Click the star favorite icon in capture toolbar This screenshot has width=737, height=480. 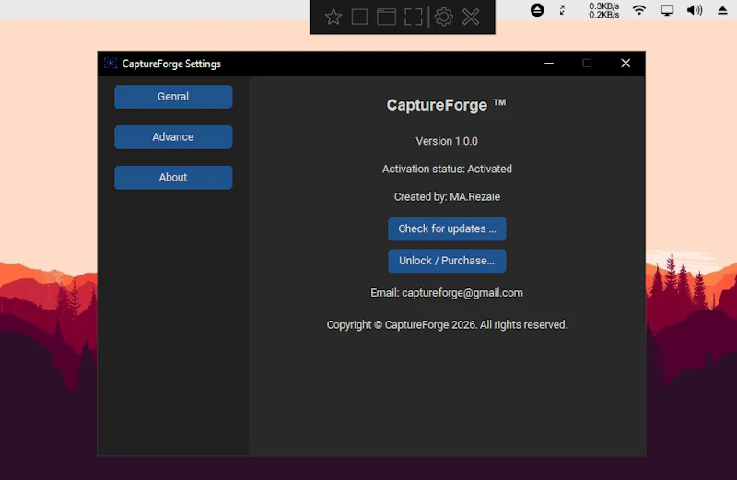[x=333, y=17]
